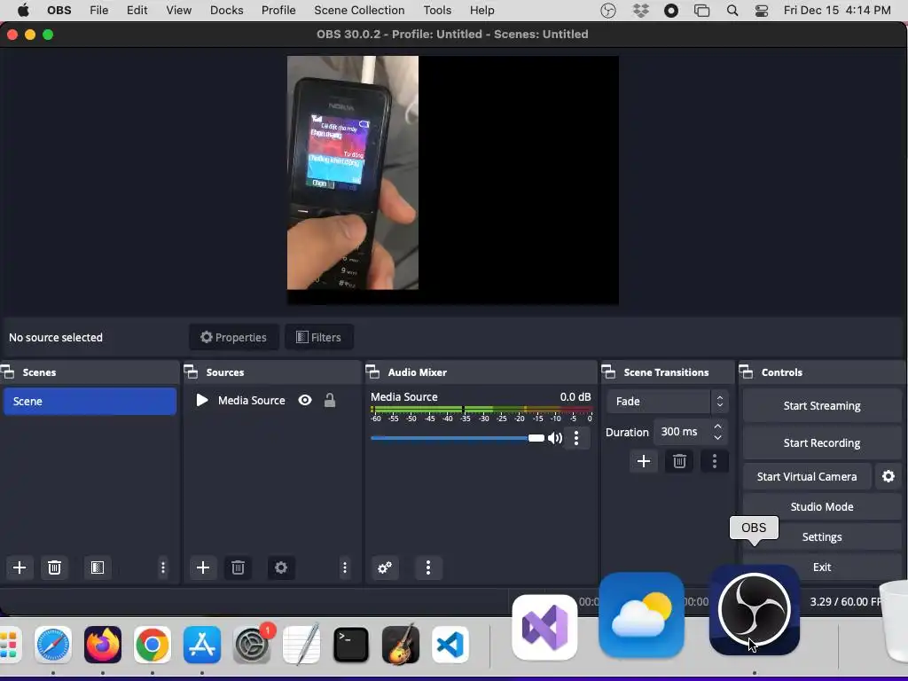908x681 pixels.
Task: Remove the transition using the trash icon
Action: click(x=679, y=461)
